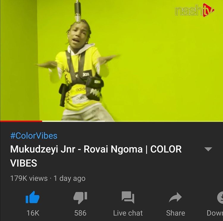Show details from the 179K views line
The image size is (223, 221).
(48, 178)
